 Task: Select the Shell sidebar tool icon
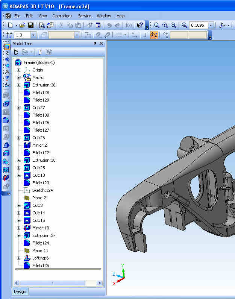pyautogui.click(x=6, y=153)
